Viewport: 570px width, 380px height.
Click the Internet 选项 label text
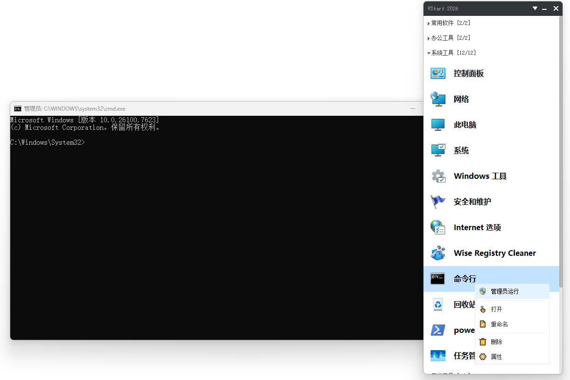click(x=477, y=227)
